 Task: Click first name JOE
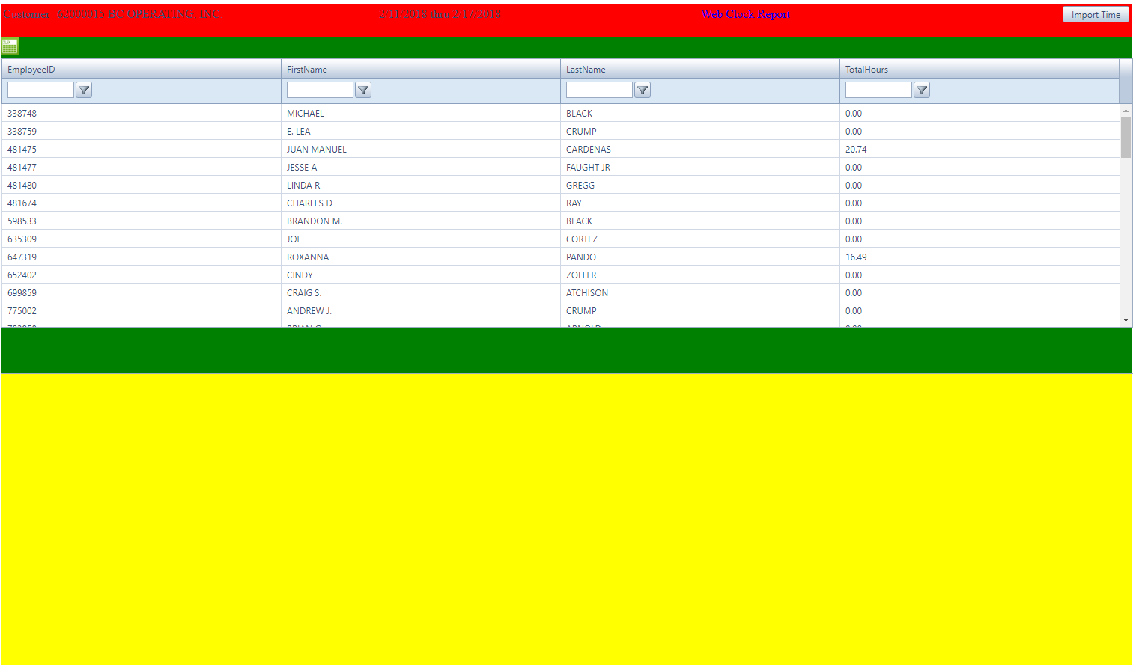click(x=294, y=239)
